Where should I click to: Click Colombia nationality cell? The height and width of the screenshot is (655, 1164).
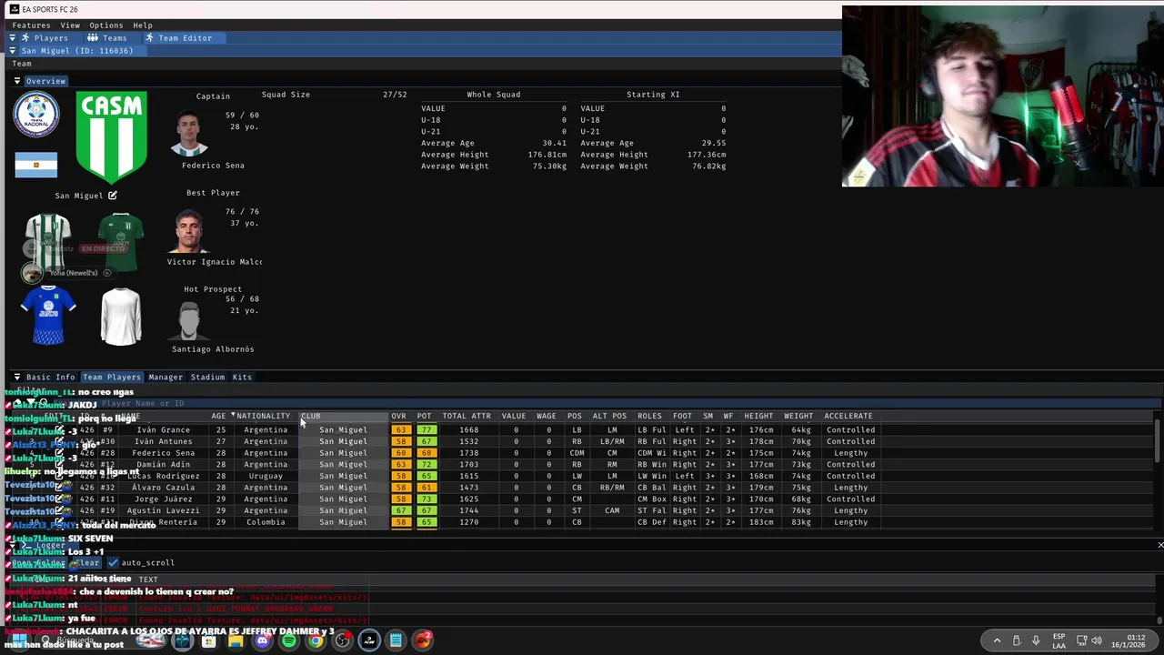(266, 523)
